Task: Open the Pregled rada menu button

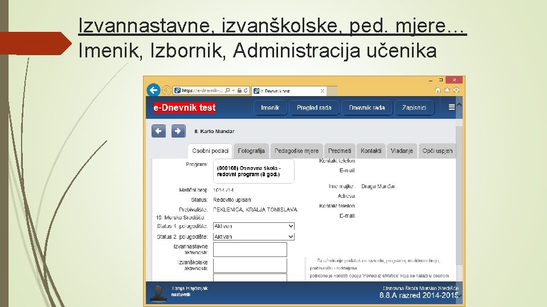Action: pyautogui.click(x=314, y=107)
